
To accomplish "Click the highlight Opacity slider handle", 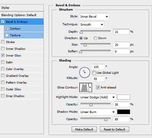I will pyautogui.click(x=91, y=105).
